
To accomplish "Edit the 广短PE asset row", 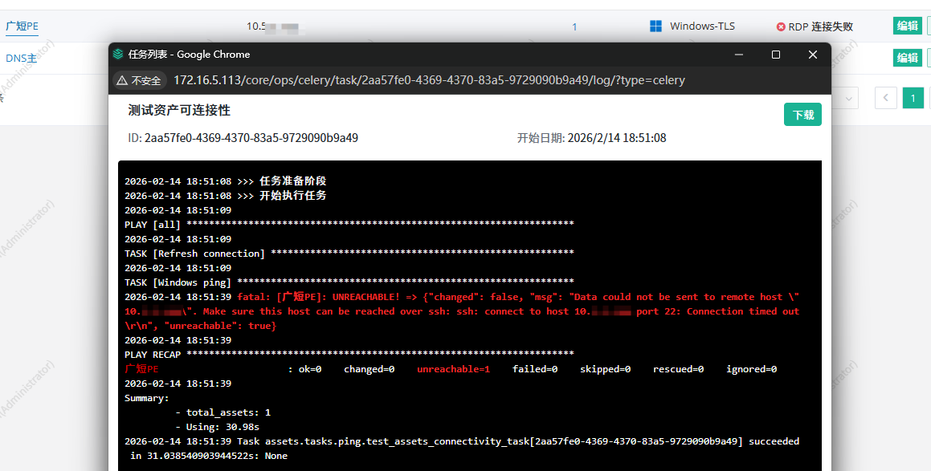I will point(907,26).
